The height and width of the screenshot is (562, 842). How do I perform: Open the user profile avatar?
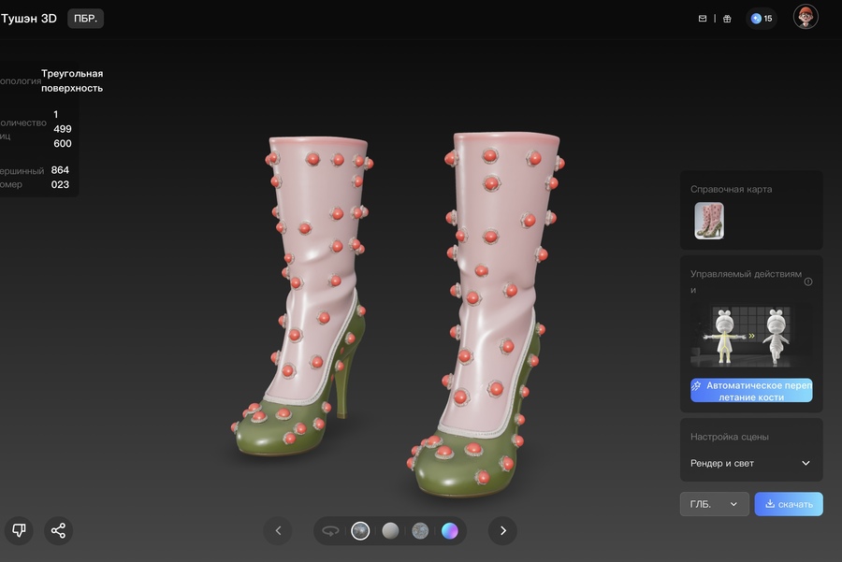(806, 17)
